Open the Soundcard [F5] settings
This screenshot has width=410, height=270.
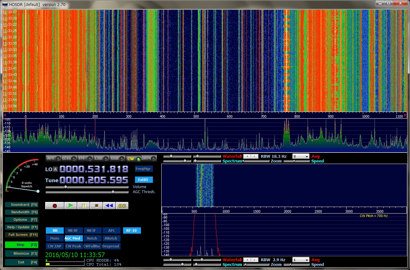[22, 204]
